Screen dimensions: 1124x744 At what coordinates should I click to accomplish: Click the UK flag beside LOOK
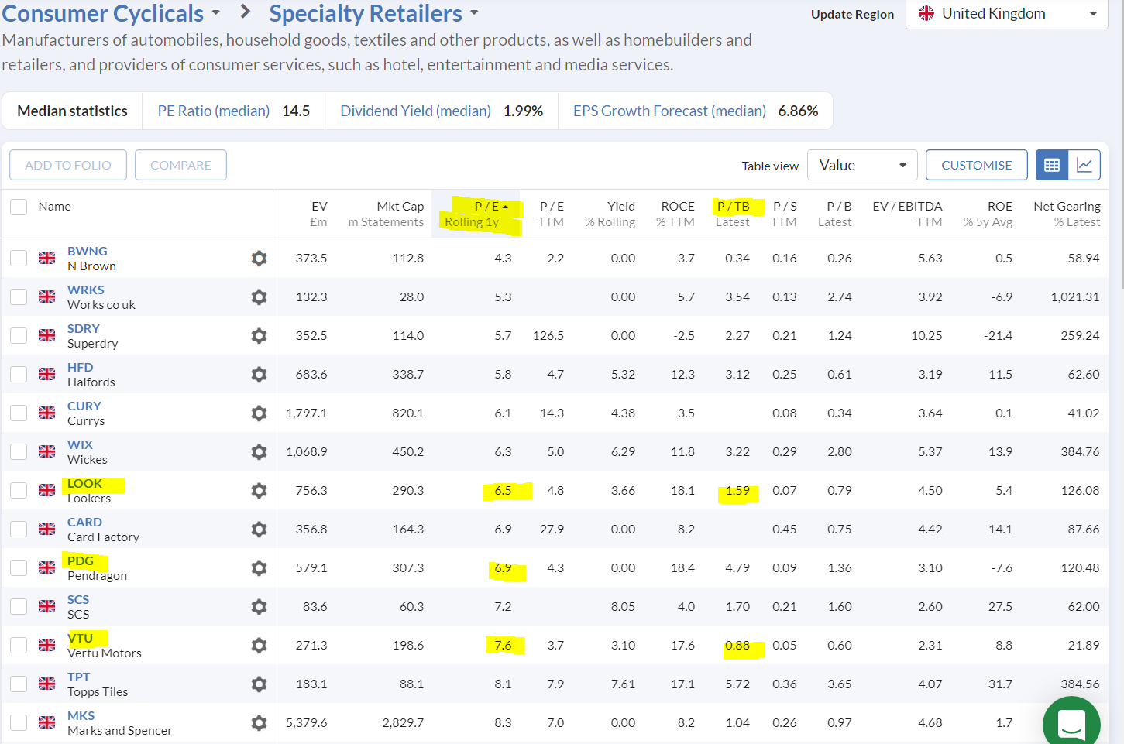tap(47, 490)
